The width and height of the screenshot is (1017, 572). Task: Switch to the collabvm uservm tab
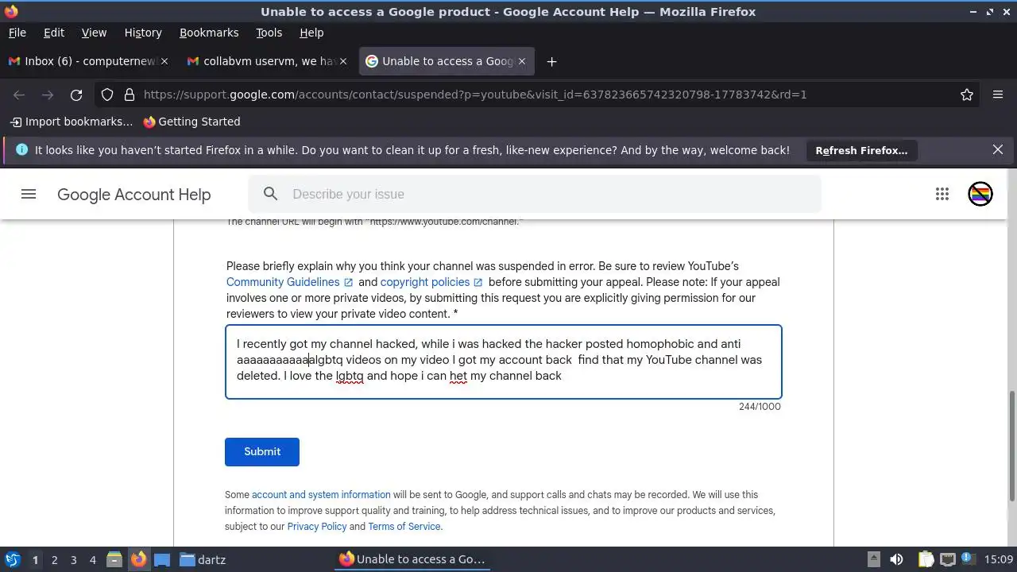(x=266, y=61)
